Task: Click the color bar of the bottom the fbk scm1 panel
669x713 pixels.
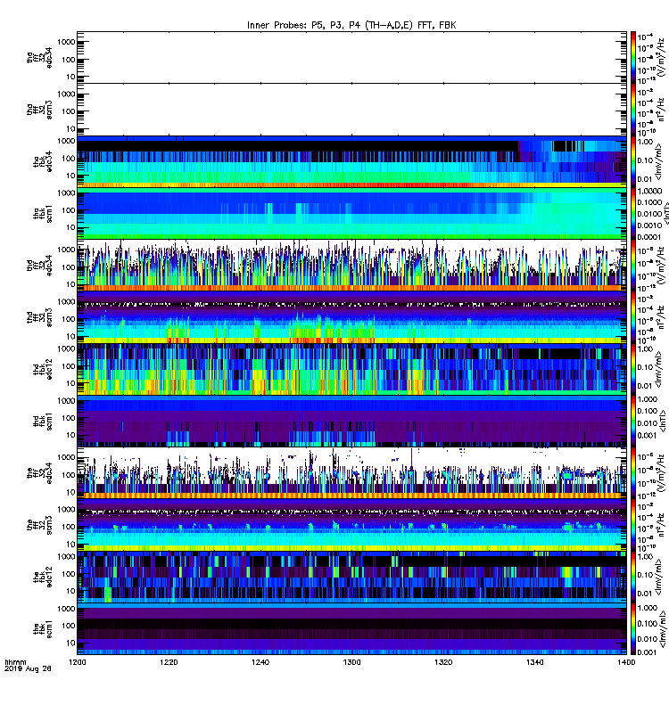Action: point(633,629)
